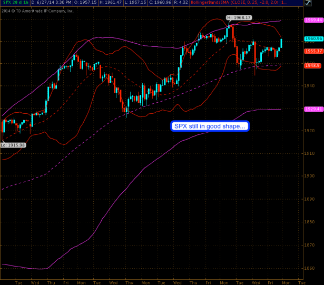Viewport: 324px width, 285px height.
Task: Click the Hi: 1968.17 price bubble
Action: click(239, 18)
